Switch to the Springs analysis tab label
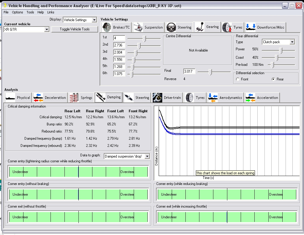 (86, 98)
